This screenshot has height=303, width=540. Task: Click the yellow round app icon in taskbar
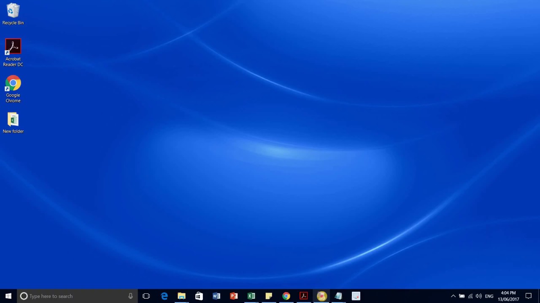coord(321,296)
